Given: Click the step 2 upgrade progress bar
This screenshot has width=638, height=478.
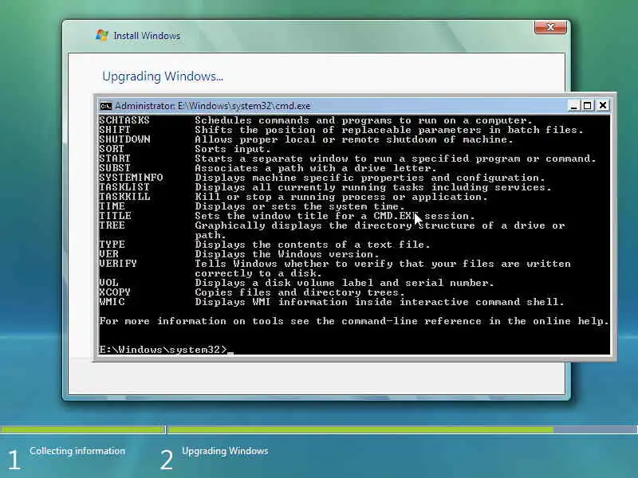Looking at the screenshot, I should click(403, 429).
